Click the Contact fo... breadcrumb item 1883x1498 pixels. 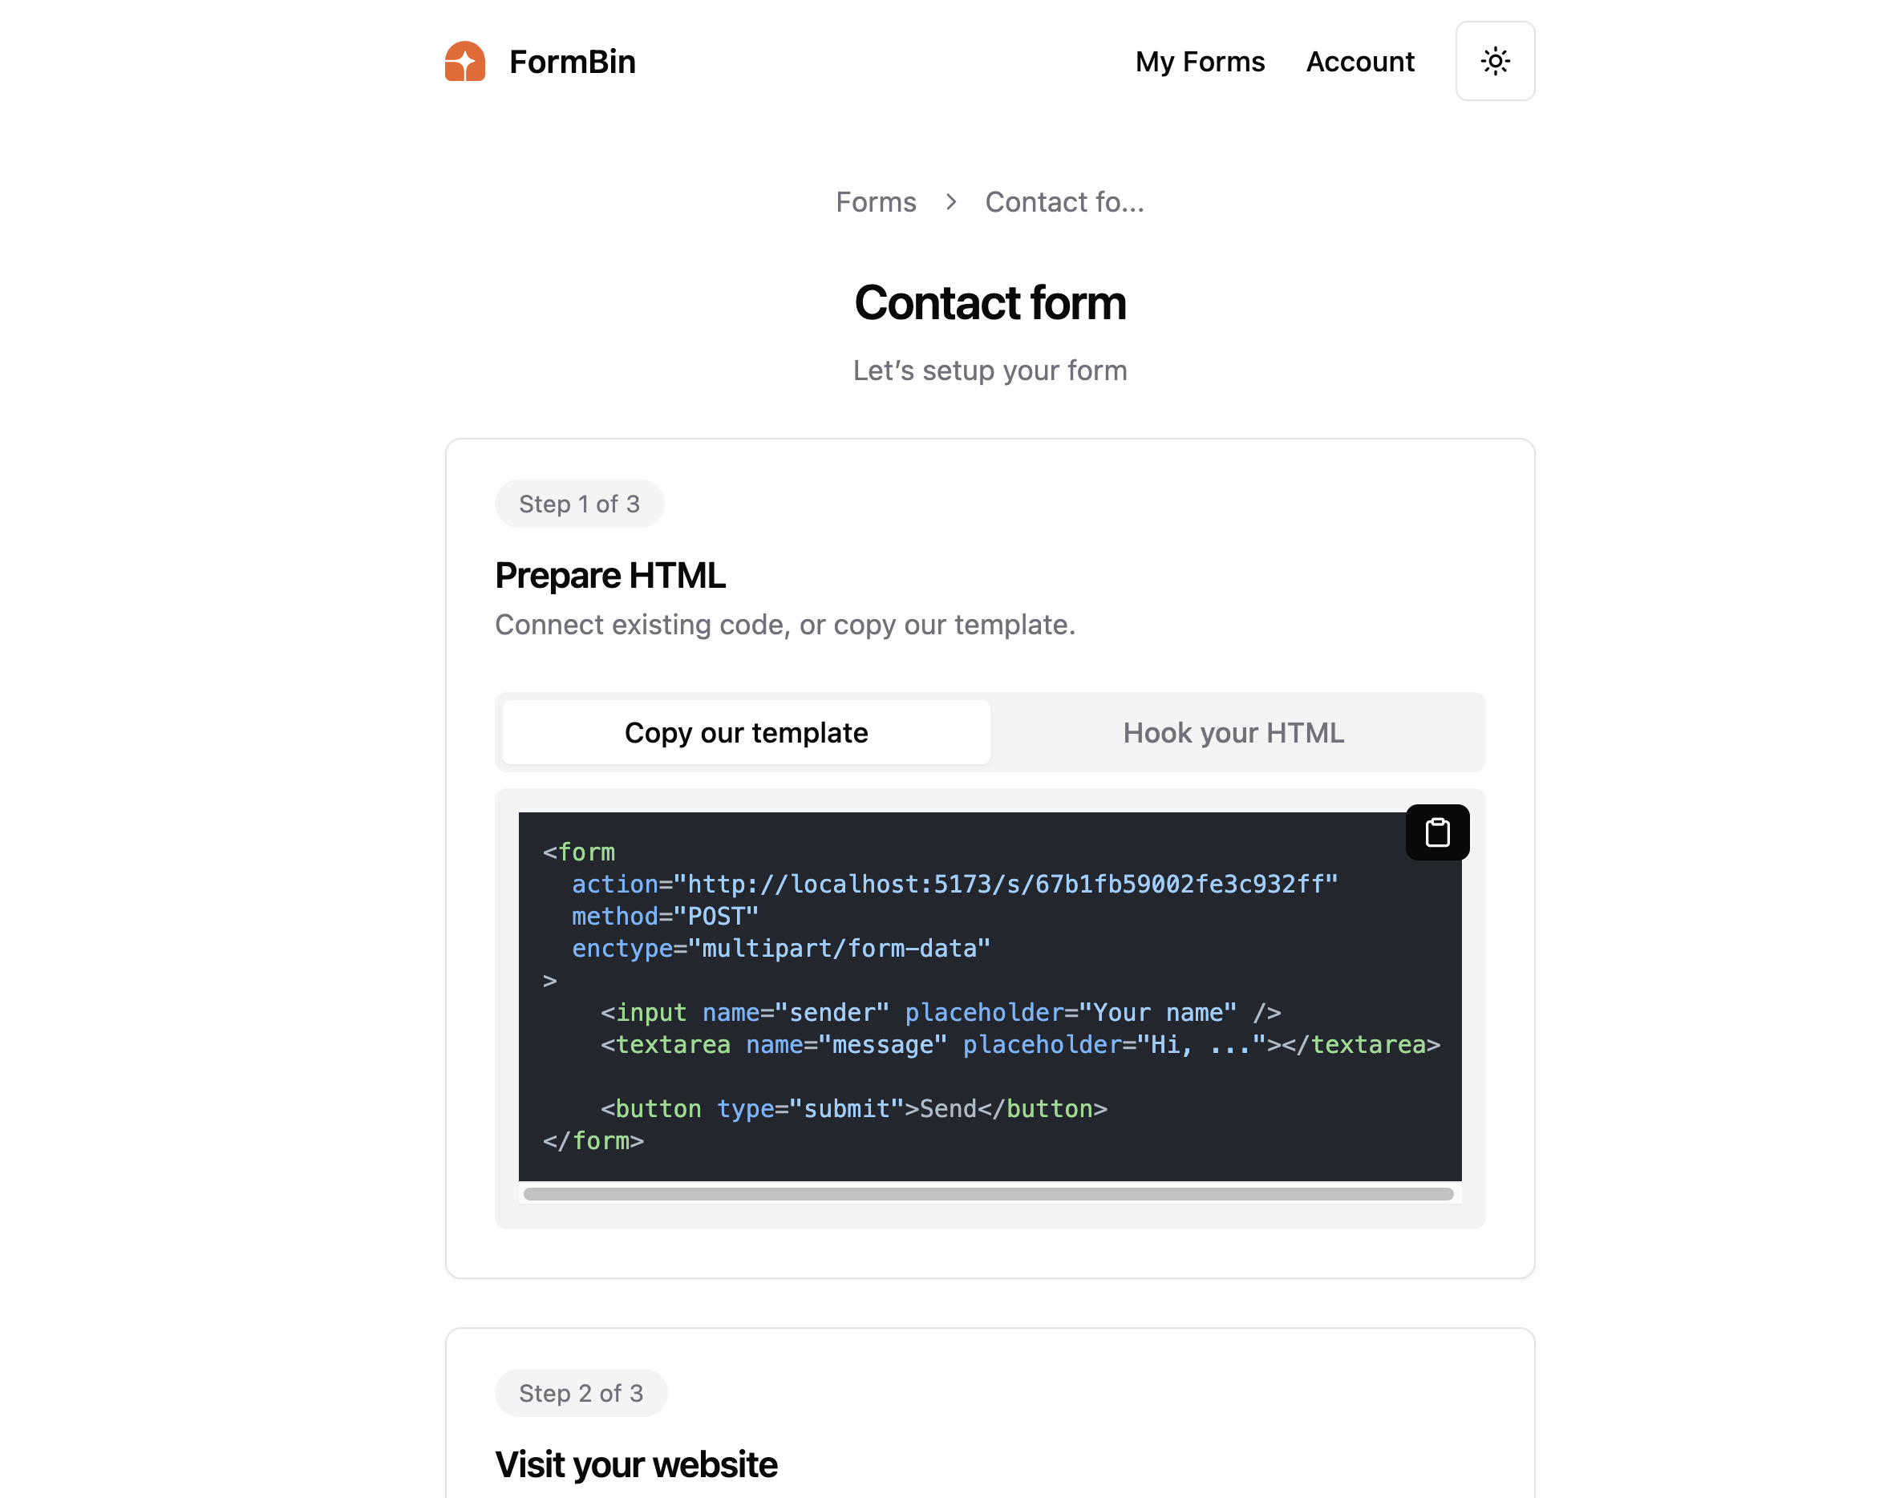click(x=1065, y=202)
